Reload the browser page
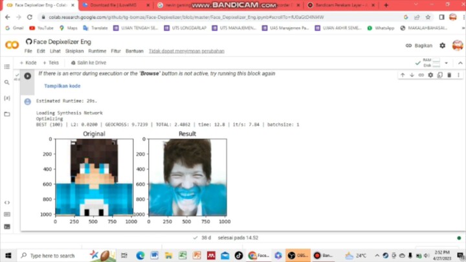This screenshot has width=466, height=262. click(x=29, y=17)
